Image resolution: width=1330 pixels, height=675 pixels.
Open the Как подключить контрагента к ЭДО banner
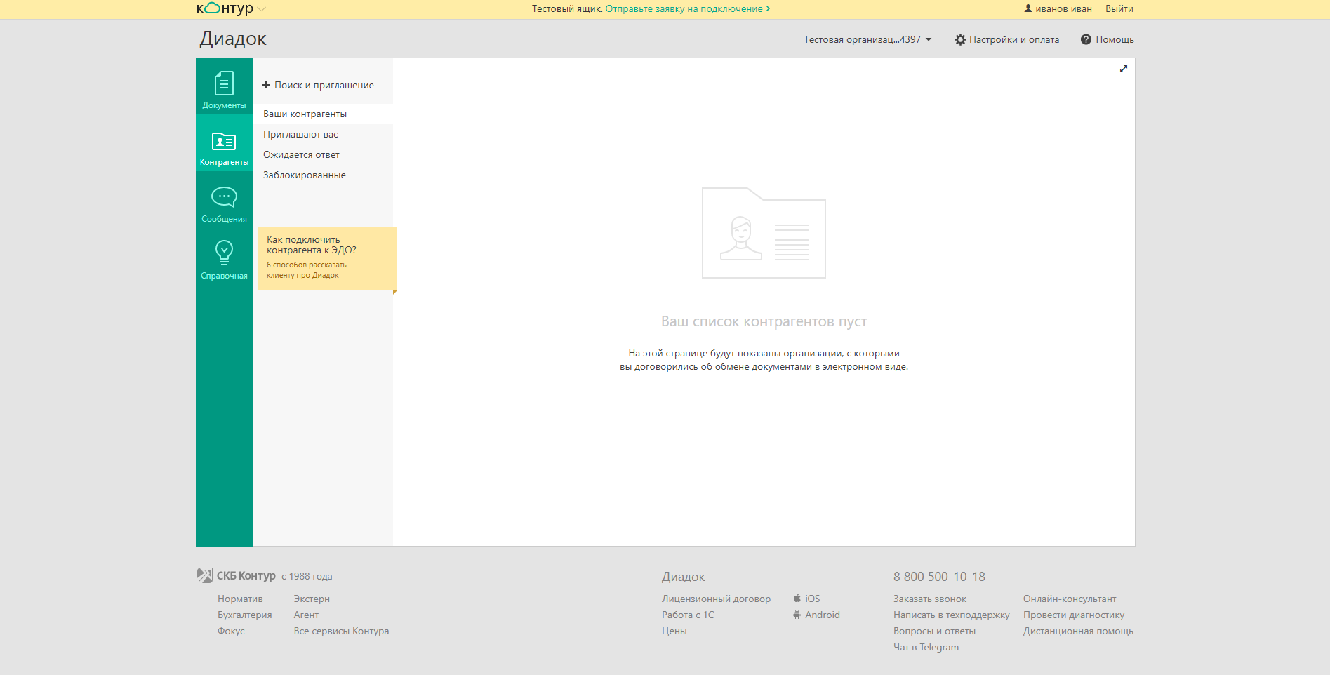pyautogui.click(x=327, y=258)
